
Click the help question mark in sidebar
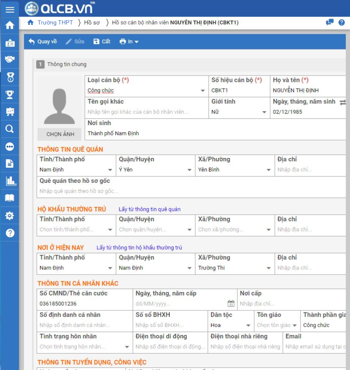coord(9,233)
